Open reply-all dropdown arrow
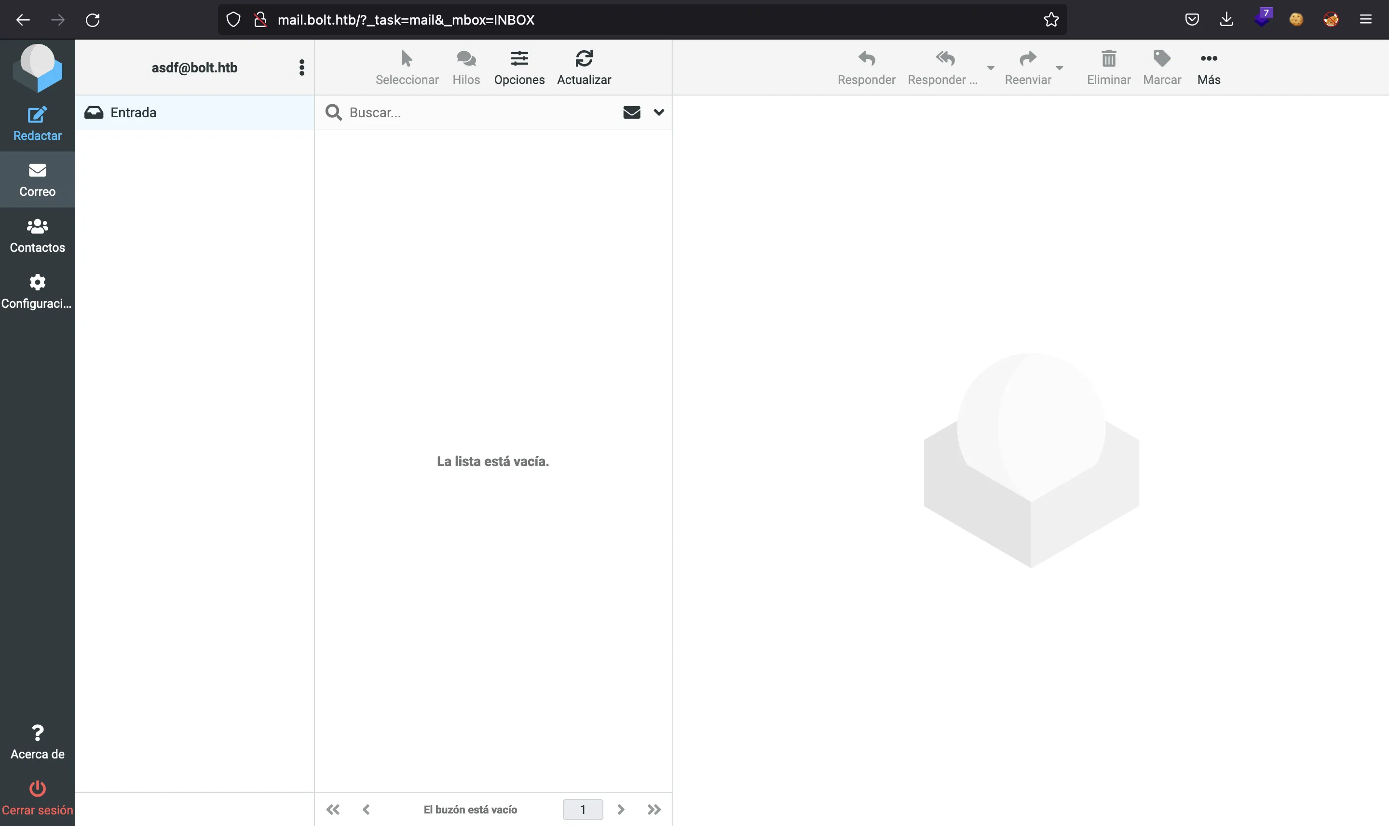This screenshot has width=1389, height=826. (x=990, y=68)
